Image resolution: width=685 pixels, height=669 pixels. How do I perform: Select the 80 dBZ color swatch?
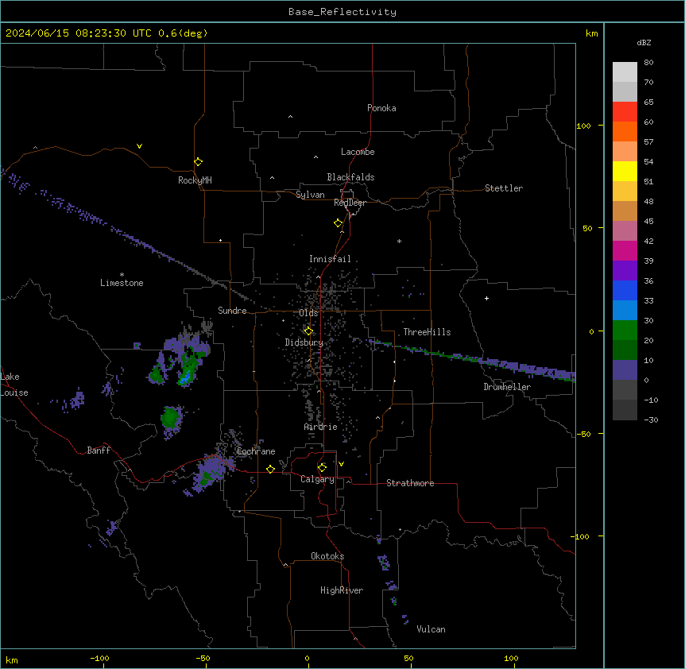625,72
